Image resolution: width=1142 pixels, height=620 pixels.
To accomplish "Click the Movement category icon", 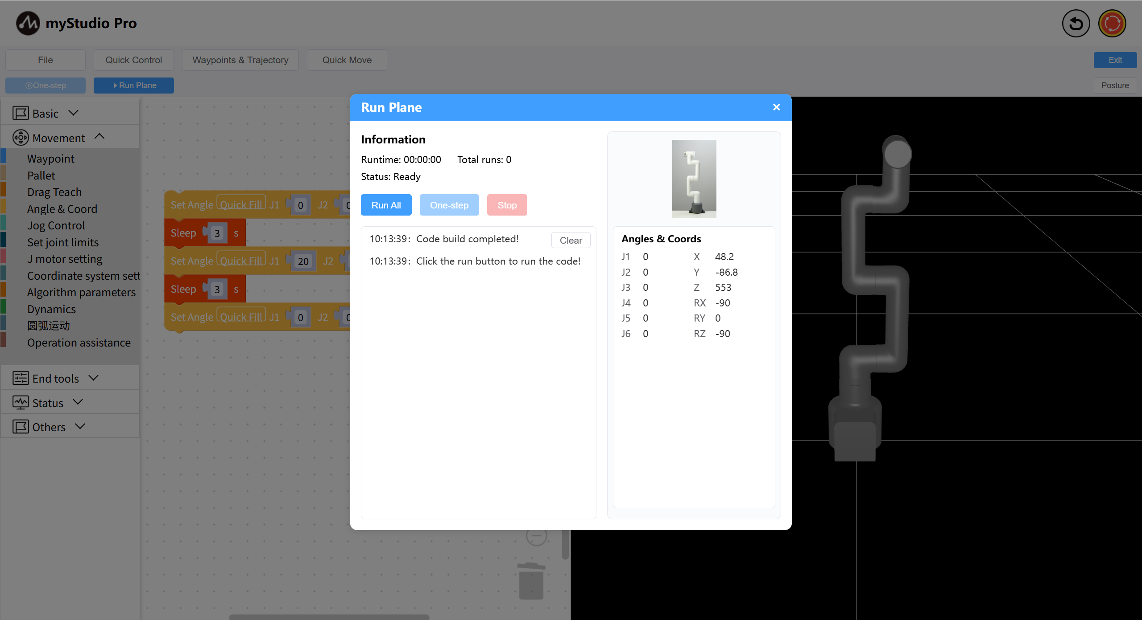I will [21, 138].
